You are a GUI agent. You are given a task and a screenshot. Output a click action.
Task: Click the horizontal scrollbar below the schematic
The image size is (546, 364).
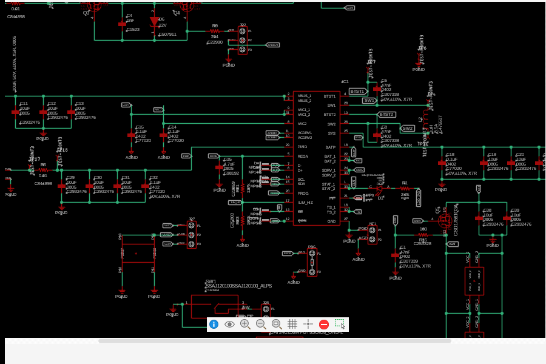(x=275, y=341)
